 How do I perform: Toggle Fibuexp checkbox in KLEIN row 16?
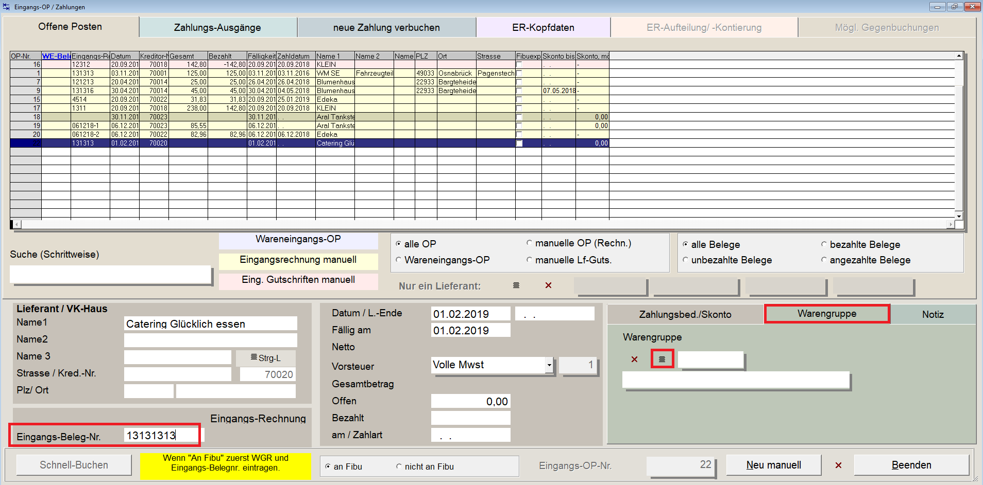(519, 64)
